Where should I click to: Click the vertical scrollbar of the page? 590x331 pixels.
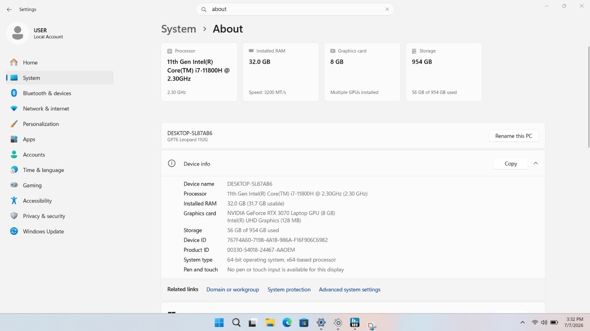point(588,97)
